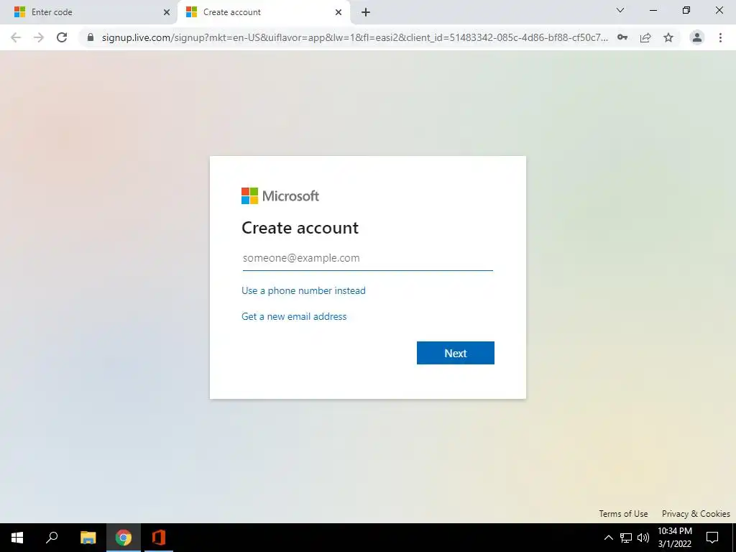This screenshot has height=552, width=736.
Task: Open the 10:34 PM clock and calendar
Action: pyautogui.click(x=675, y=538)
